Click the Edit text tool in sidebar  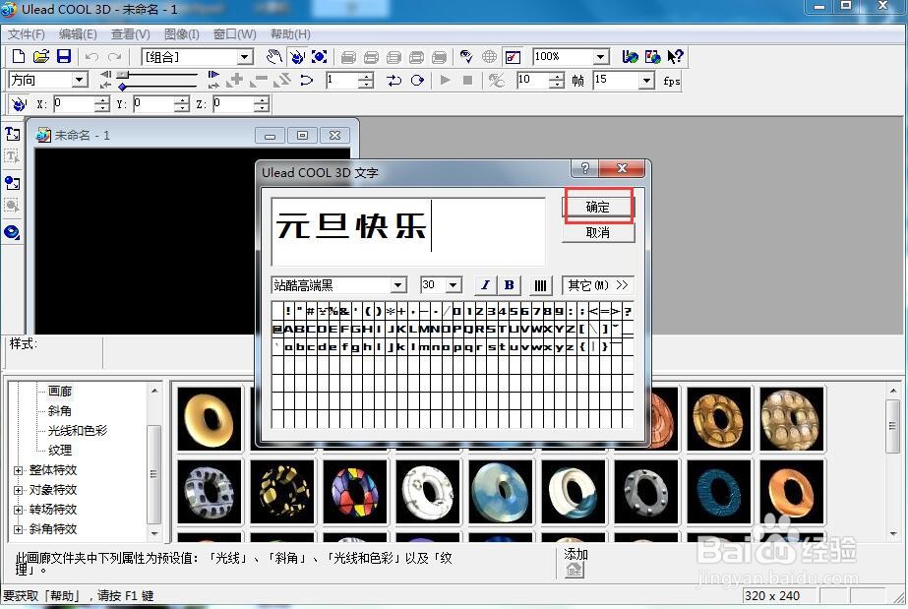point(12,156)
